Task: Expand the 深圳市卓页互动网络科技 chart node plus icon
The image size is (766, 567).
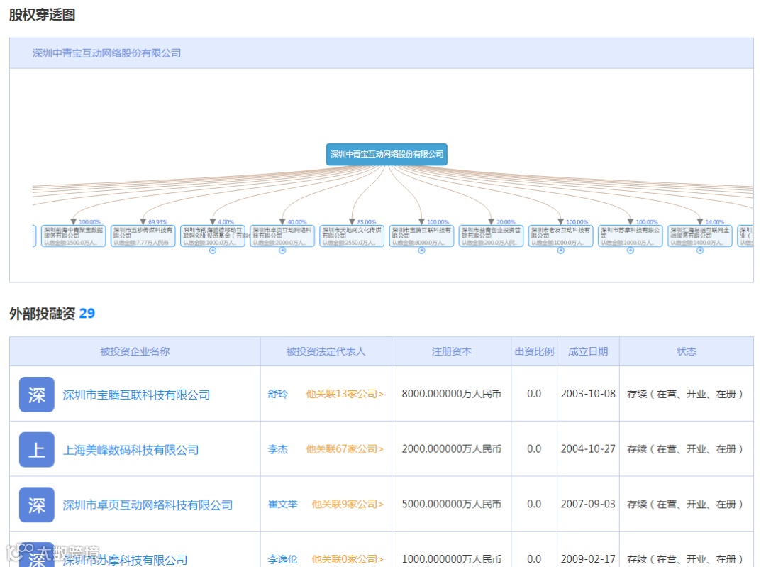Action: point(282,251)
